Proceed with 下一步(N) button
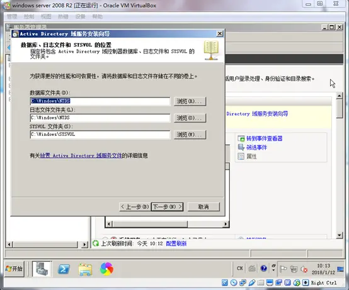 [x=167, y=207]
